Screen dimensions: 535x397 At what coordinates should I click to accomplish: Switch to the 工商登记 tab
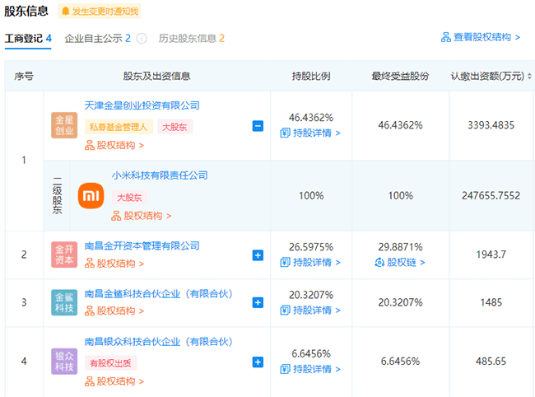point(28,39)
